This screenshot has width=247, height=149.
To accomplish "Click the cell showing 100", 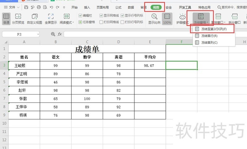I will tap(87, 99).
